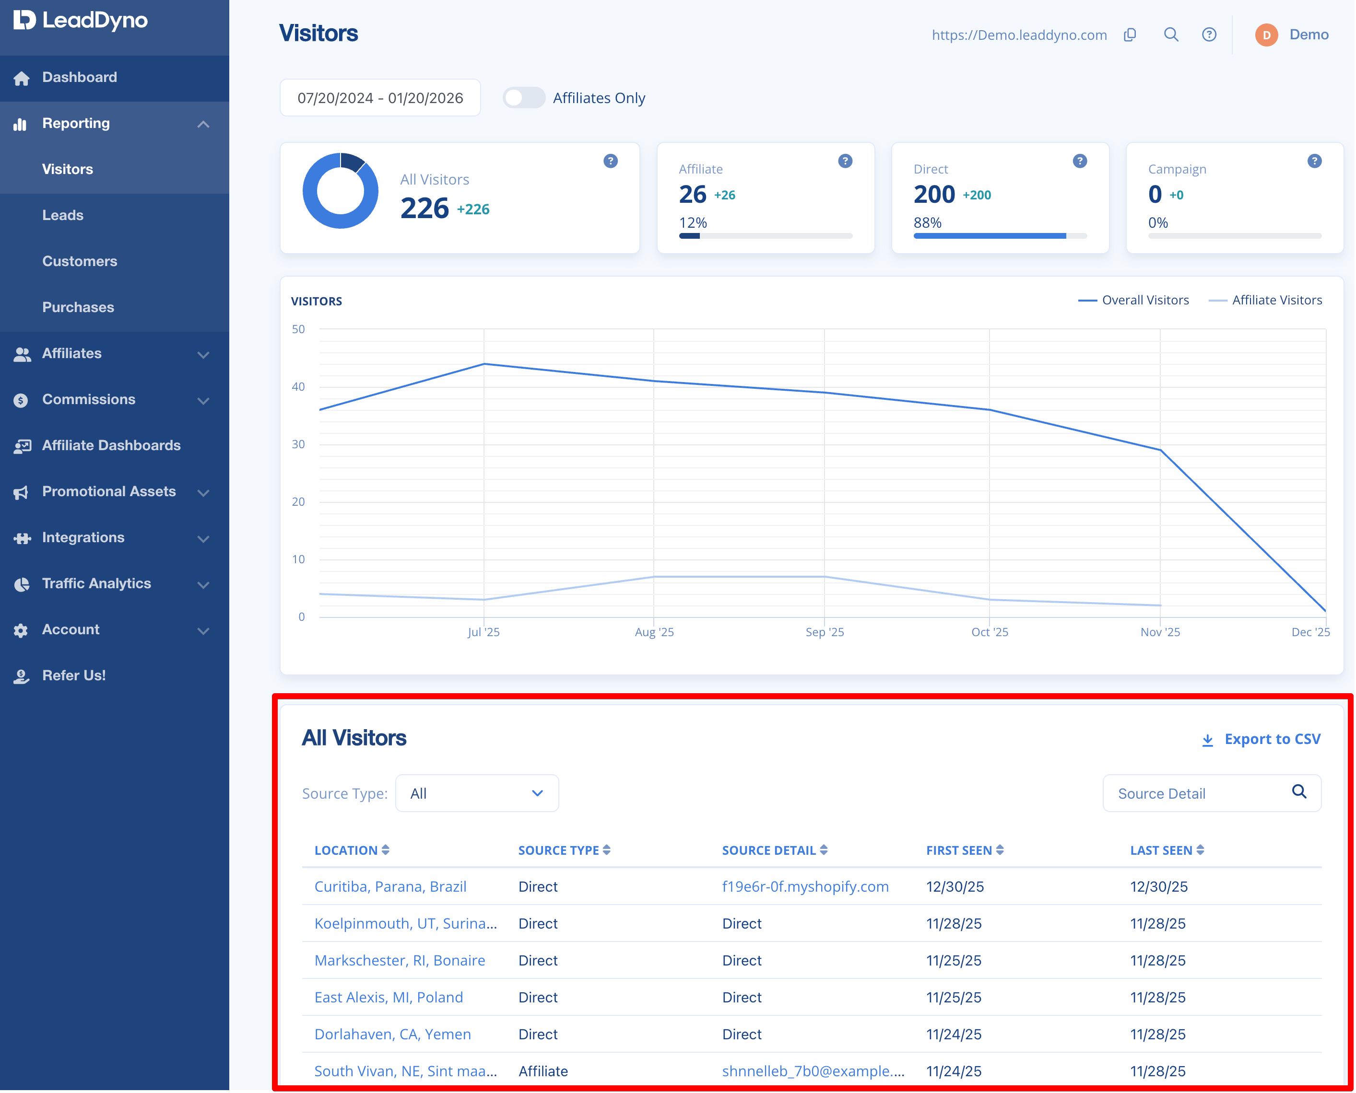Image resolution: width=1356 pixels, height=1093 pixels.
Task: Click the Affiliate card help icon
Action: [x=845, y=161]
